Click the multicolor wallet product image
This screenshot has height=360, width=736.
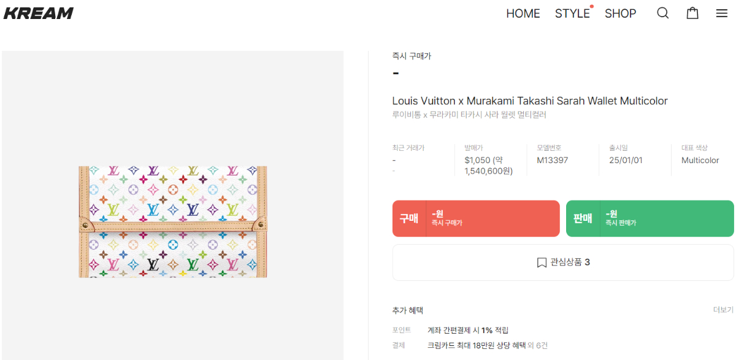(173, 221)
